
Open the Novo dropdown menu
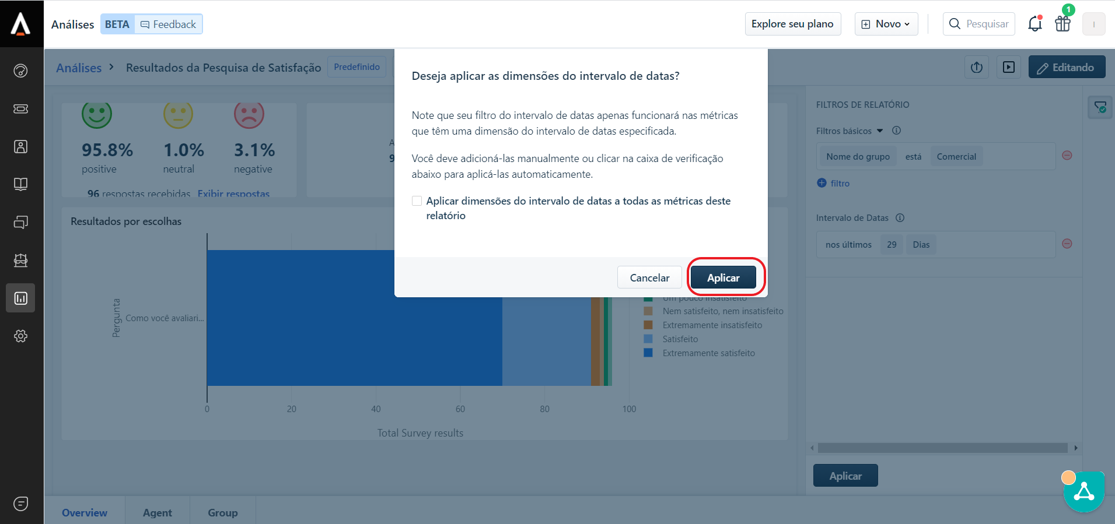click(x=886, y=24)
